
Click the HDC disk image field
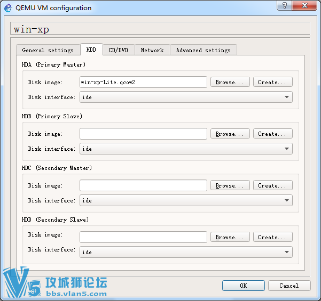(143, 185)
